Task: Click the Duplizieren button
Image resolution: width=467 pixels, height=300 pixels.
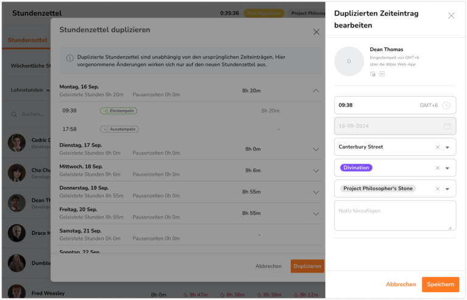Action: [x=307, y=266]
